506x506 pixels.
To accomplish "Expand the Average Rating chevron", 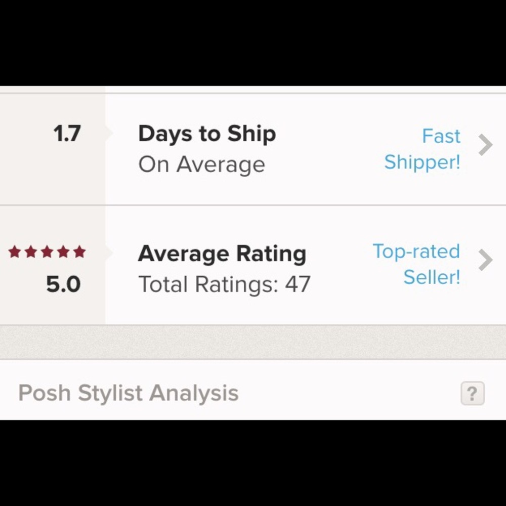I will [485, 260].
